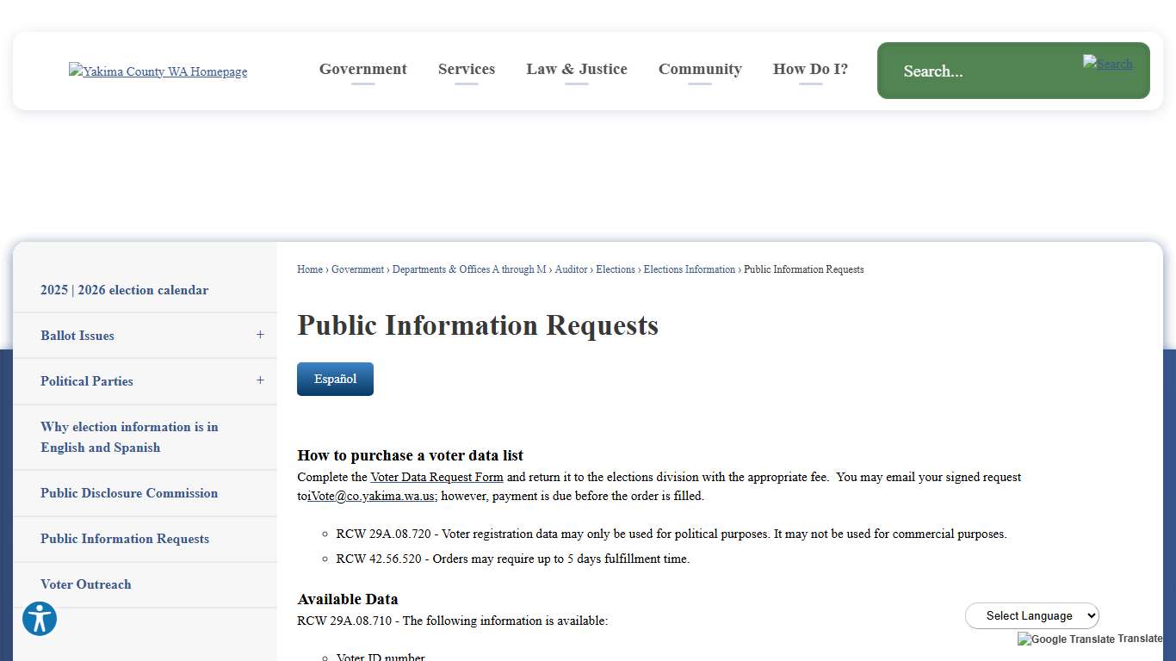Expand the Political Parties section
The height and width of the screenshot is (661, 1176).
pos(260,380)
